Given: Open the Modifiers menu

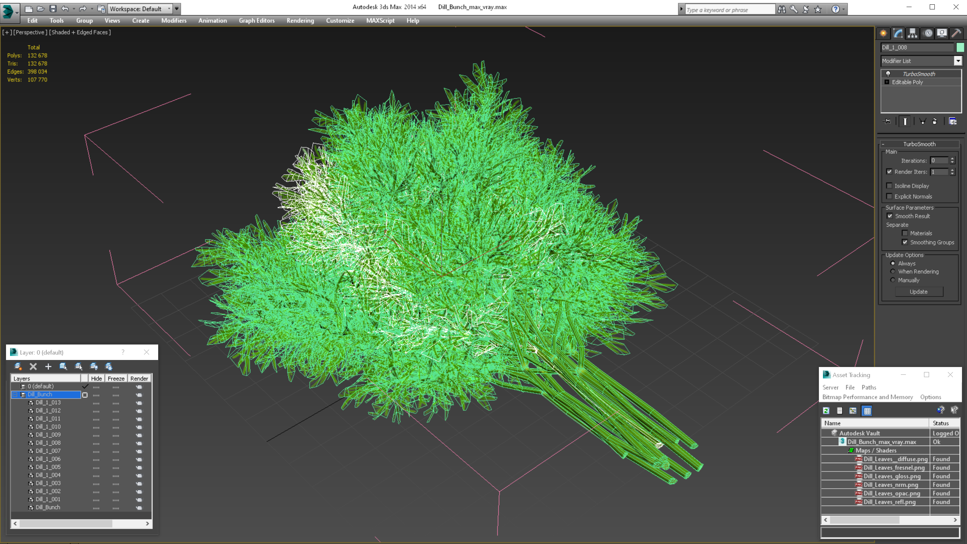Looking at the screenshot, I should 174,20.
